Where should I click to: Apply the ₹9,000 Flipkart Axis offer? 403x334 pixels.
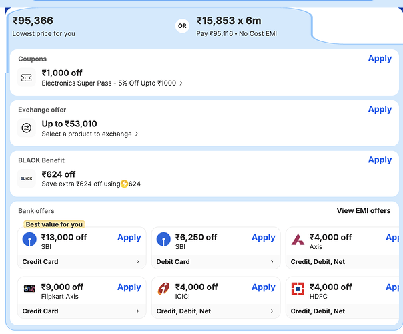[x=129, y=287]
